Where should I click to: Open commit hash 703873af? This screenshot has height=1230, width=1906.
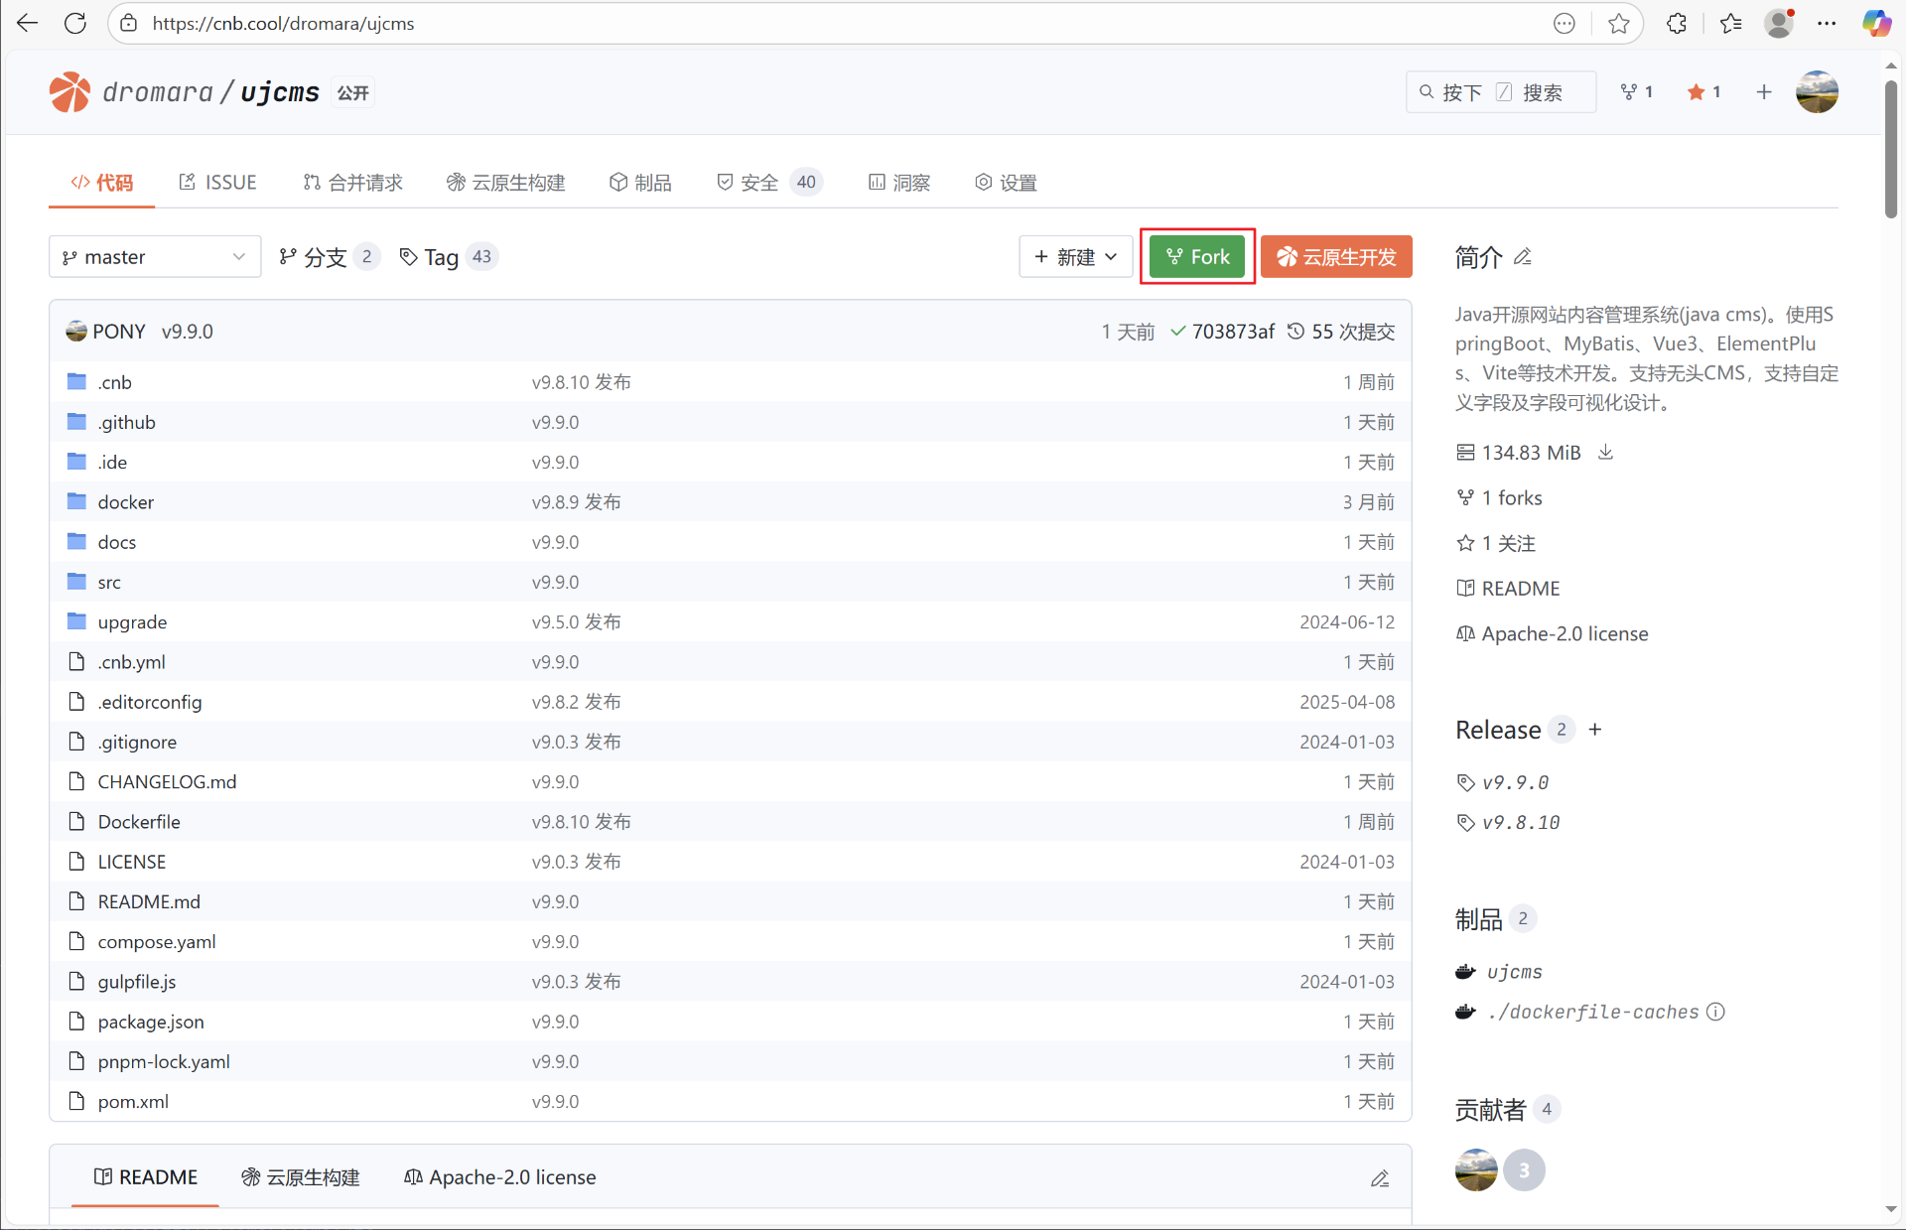(x=1233, y=332)
